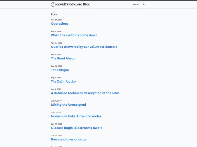Image resolution: width=197 pixels, height=147 pixels.
Task: Open "Queries answered by our volunteer doctors"
Action: coord(84,47)
